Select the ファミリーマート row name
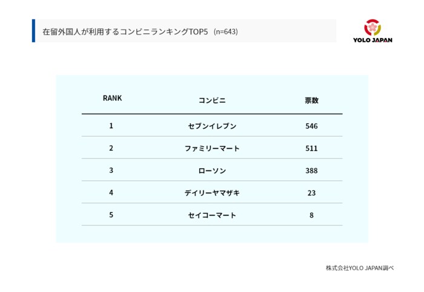Screen dimensions: 424x292 (212, 149)
